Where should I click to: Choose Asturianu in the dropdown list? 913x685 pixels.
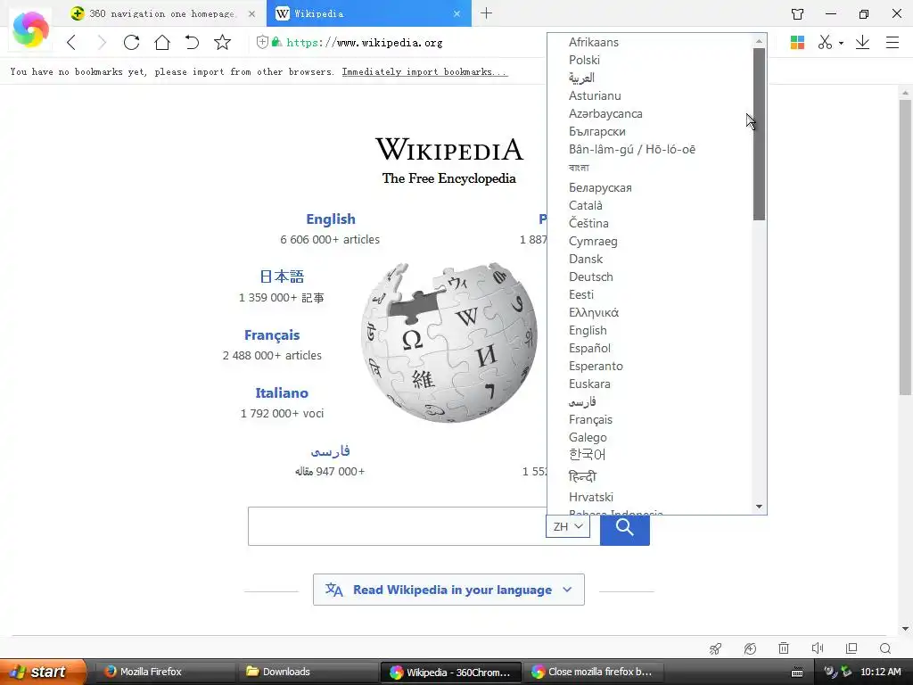pos(595,95)
